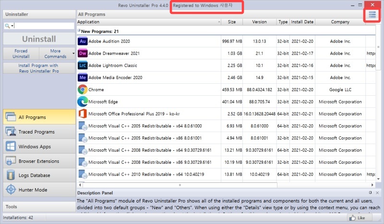Click Visual C++ 2008 x86 installer icon
The height and width of the screenshot is (224, 384).
point(83,162)
